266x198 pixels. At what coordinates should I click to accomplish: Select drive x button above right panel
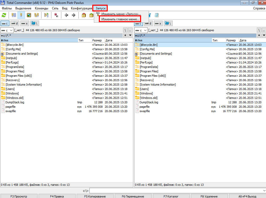coord(158,23)
